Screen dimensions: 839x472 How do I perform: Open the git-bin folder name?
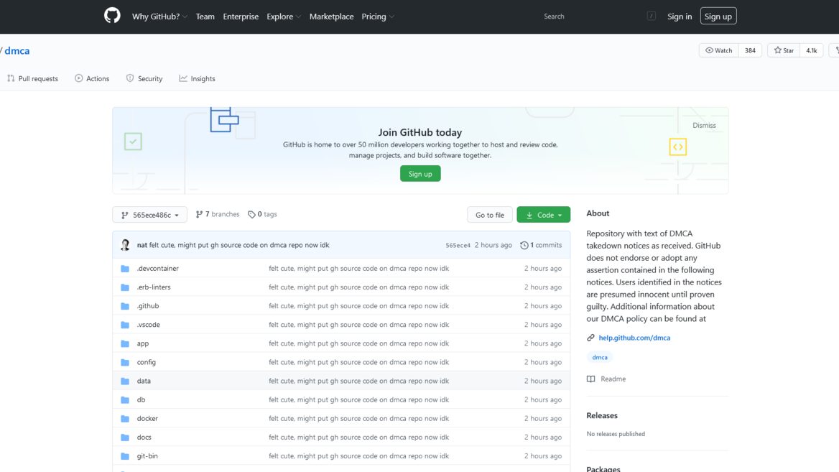pos(147,456)
